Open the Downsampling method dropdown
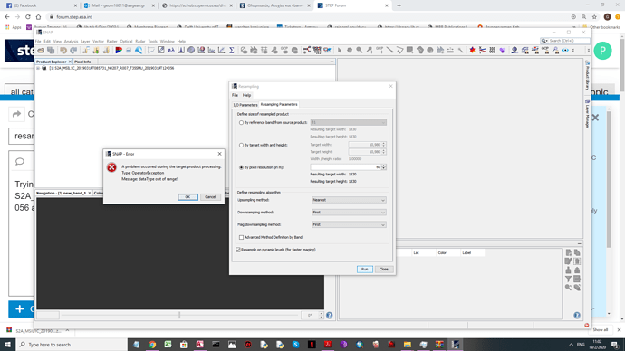The height and width of the screenshot is (351, 625). (349, 213)
